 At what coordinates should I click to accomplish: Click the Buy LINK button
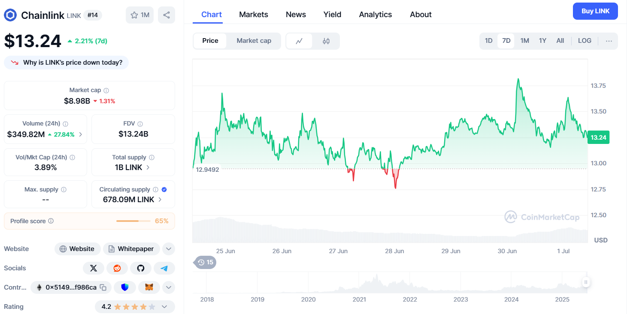click(595, 11)
